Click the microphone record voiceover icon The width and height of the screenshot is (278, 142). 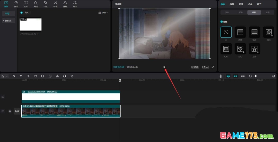coord(221,76)
